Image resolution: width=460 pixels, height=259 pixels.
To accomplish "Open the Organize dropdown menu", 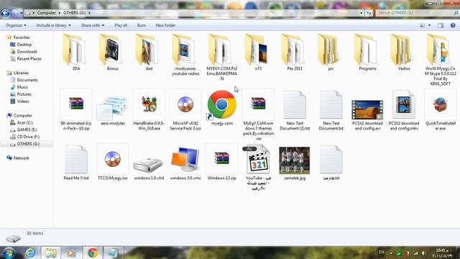I will pos(16,25).
